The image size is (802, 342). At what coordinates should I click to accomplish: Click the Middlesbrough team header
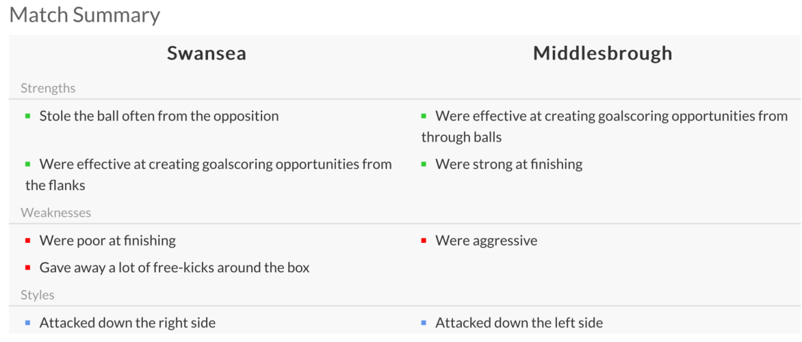pyautogui.click(x=602, y=53)
